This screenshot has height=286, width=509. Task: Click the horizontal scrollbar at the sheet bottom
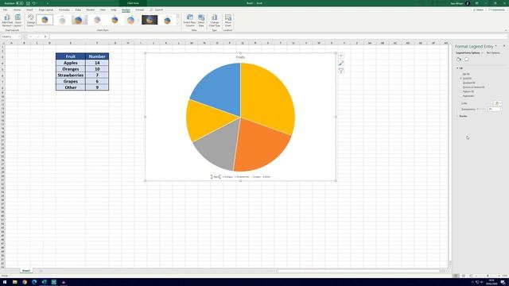pos(359,271)
